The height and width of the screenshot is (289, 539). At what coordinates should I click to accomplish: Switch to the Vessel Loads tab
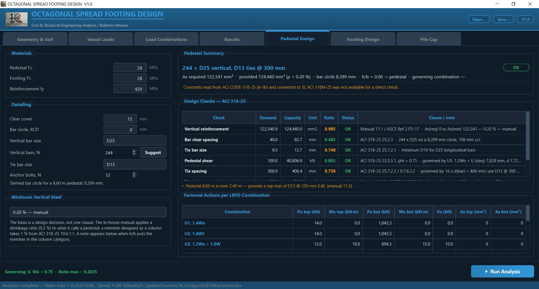101,39
